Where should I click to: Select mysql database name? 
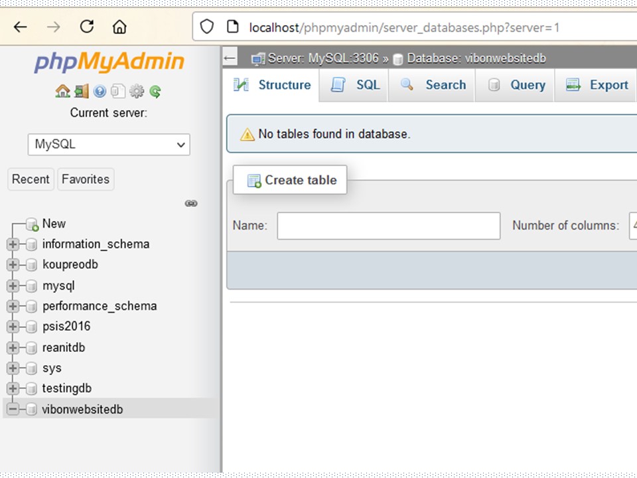58,285
